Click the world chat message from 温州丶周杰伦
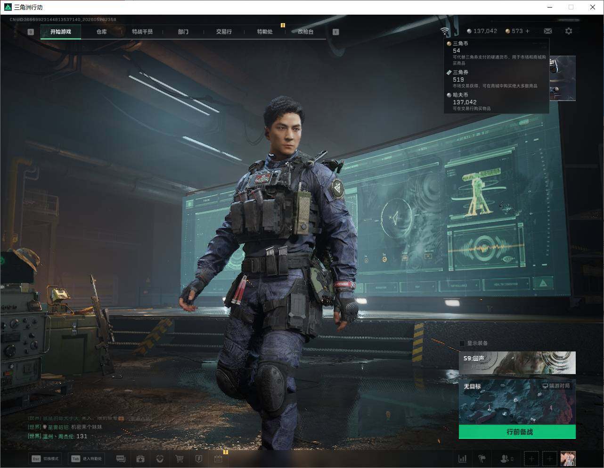Viewport: 604px width, 468px height. point(57,436)
